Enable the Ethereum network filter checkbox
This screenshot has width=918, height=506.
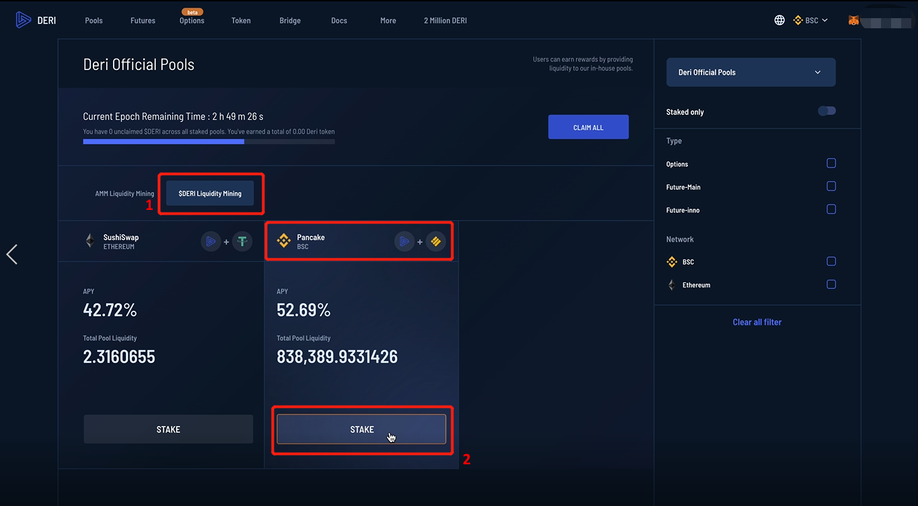pos(831,284)
